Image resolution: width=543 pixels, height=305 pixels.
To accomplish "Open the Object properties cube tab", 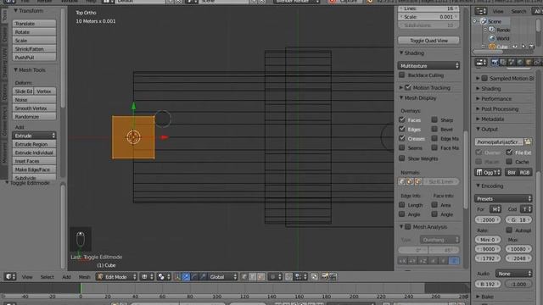I will pyautogui.click(x=529, y=63).
